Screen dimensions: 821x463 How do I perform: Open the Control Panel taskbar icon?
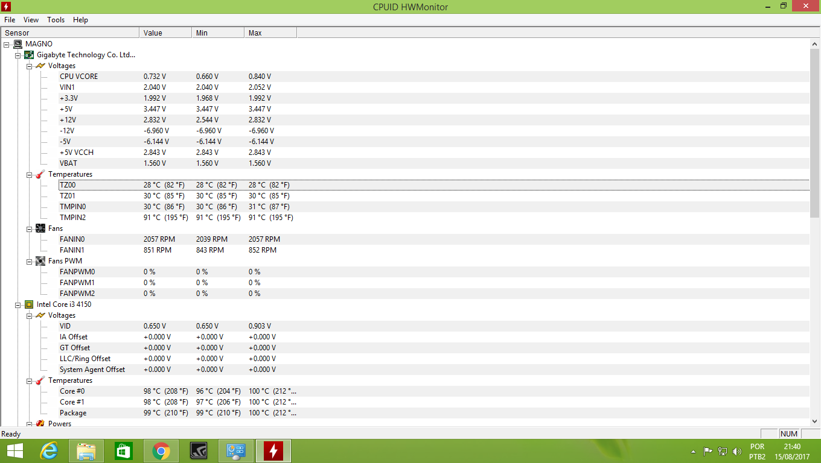[x=236, y=451]
